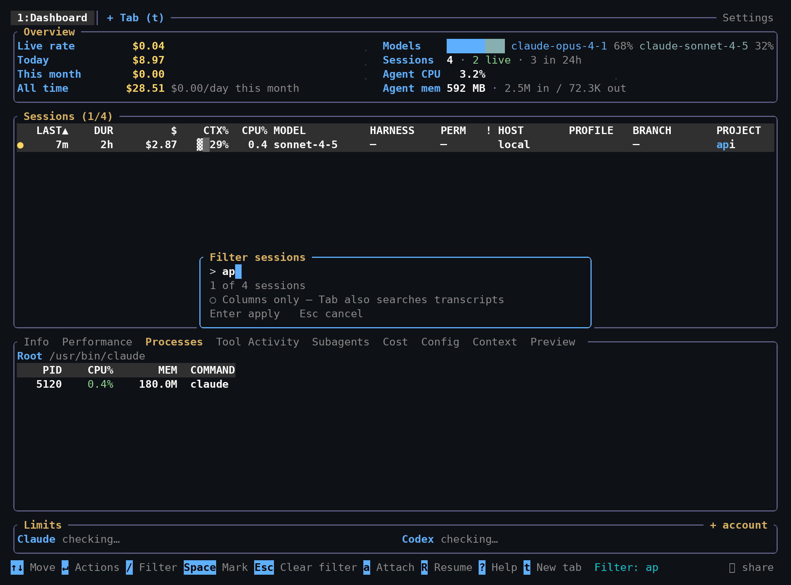791x585 pixels.
Task: Select the Processes detail tab
Action: (x=174, y=342)
